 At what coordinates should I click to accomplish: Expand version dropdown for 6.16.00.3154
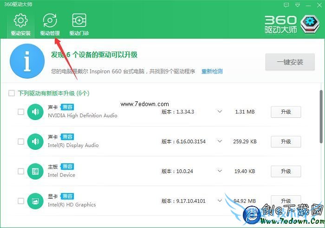point(220,141)
